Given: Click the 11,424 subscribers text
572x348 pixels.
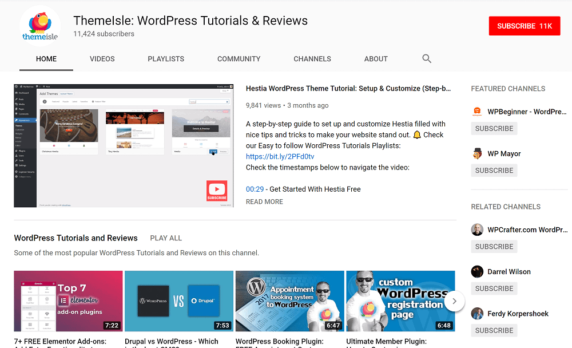Looking at the screenshot, I should 104,34.
